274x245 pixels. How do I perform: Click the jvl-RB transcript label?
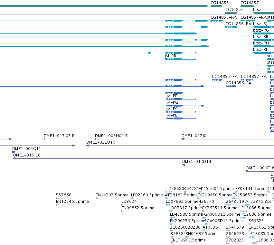pyautogui.click(x=170, y=56)
